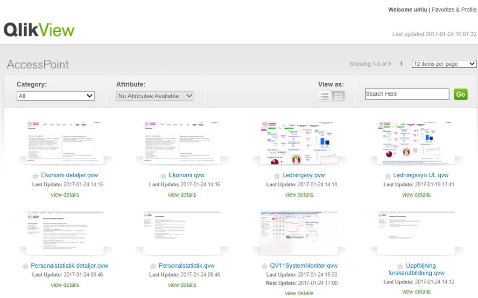Click the Ekonomi.qvw preview thumbnail
Viewport: 478px width, 298px height.
click(x=182, y=142)
